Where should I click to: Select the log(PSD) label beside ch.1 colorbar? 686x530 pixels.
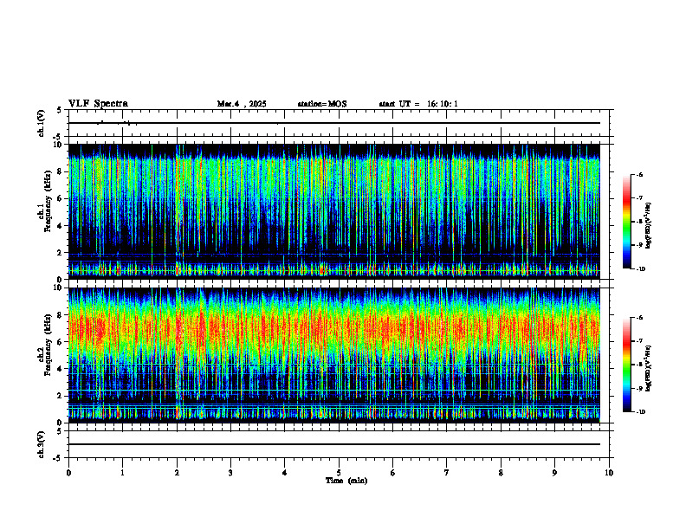pos(649,225)
